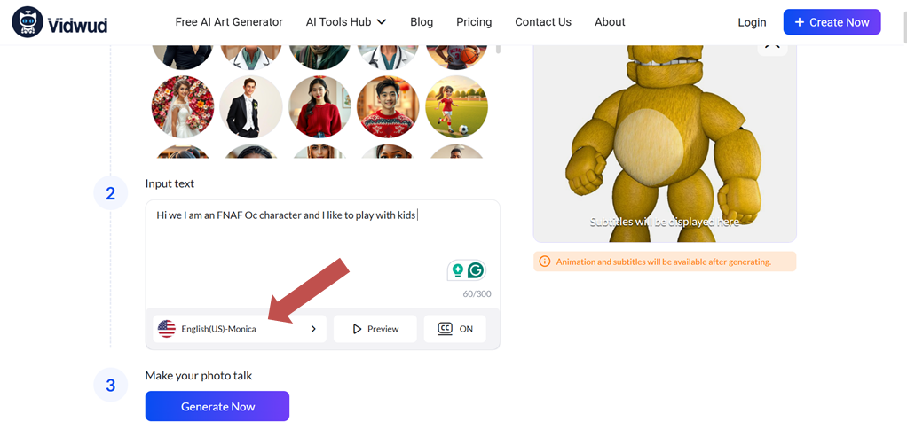Open the English(US)-Monica voice selector

pyautogui.click(x=240, y=329)
